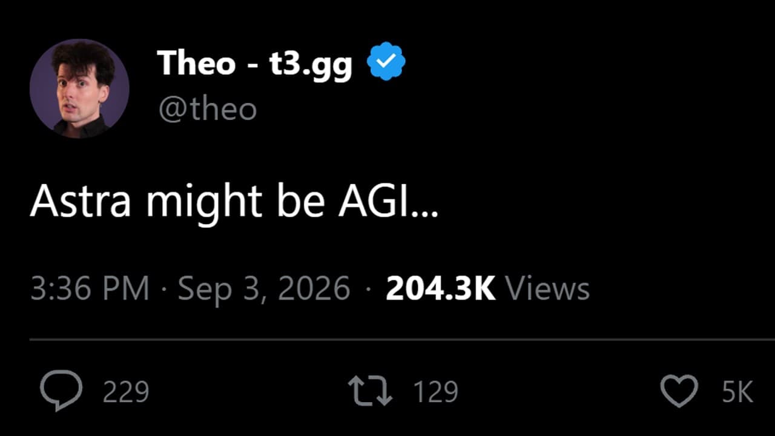The image size is (775, 436).
Task: Open the Sep 3, 2026 date link
Action: click(x=264, y=288)
